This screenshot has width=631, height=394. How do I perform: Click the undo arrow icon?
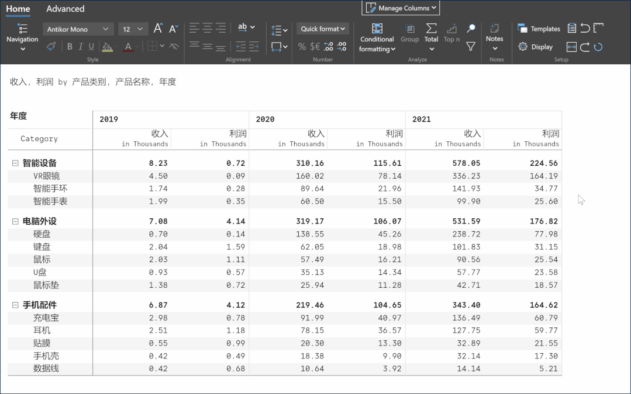585,28
